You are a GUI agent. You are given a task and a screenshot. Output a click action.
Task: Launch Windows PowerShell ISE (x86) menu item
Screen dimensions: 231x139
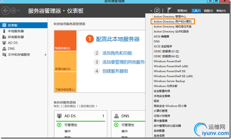coord(173,76)
